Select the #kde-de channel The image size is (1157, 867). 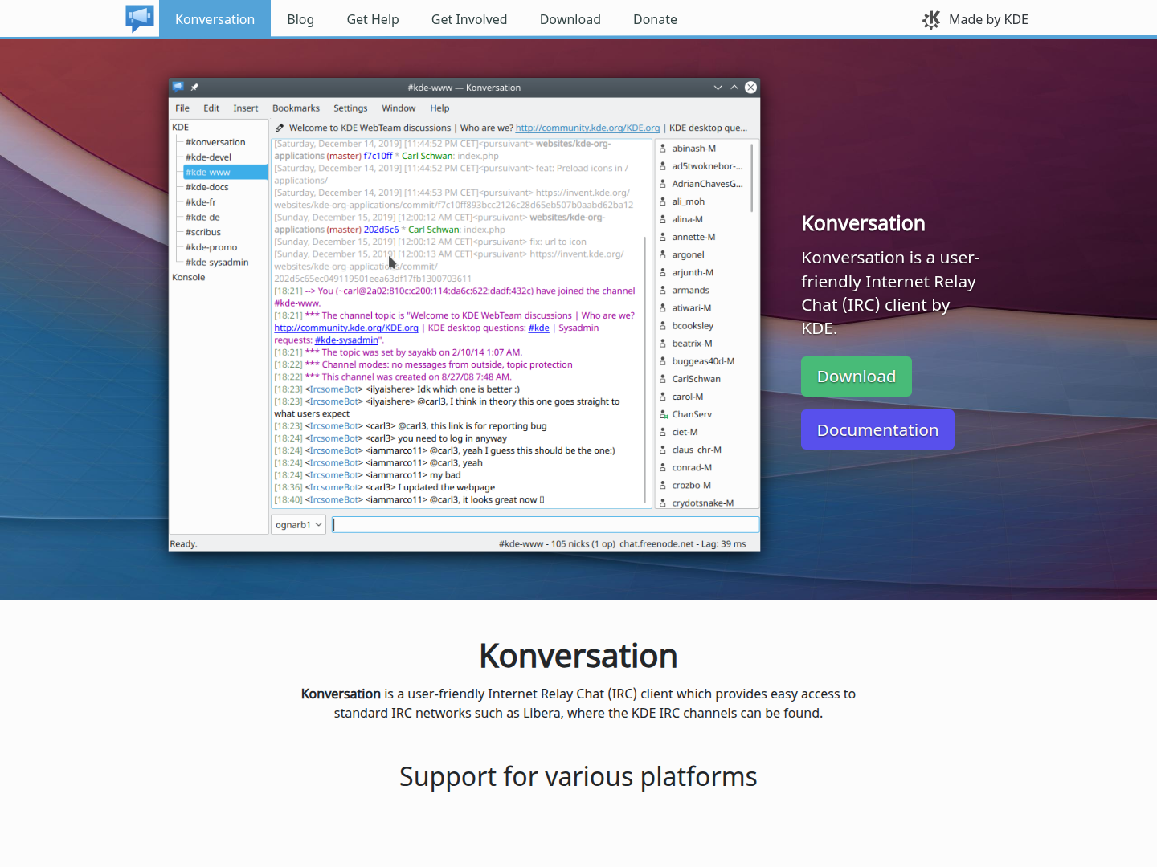pyautogui.click(x=202, y=218)
